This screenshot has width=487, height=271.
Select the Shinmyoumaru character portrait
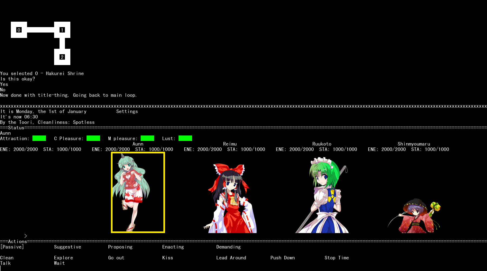tap(414, 216)
